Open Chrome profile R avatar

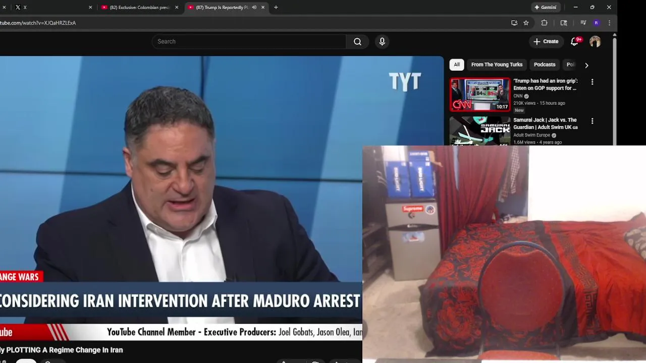tap(596, 23)
